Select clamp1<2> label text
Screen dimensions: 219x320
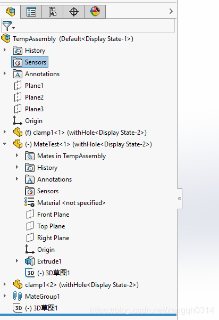click(x=82, y=285)
